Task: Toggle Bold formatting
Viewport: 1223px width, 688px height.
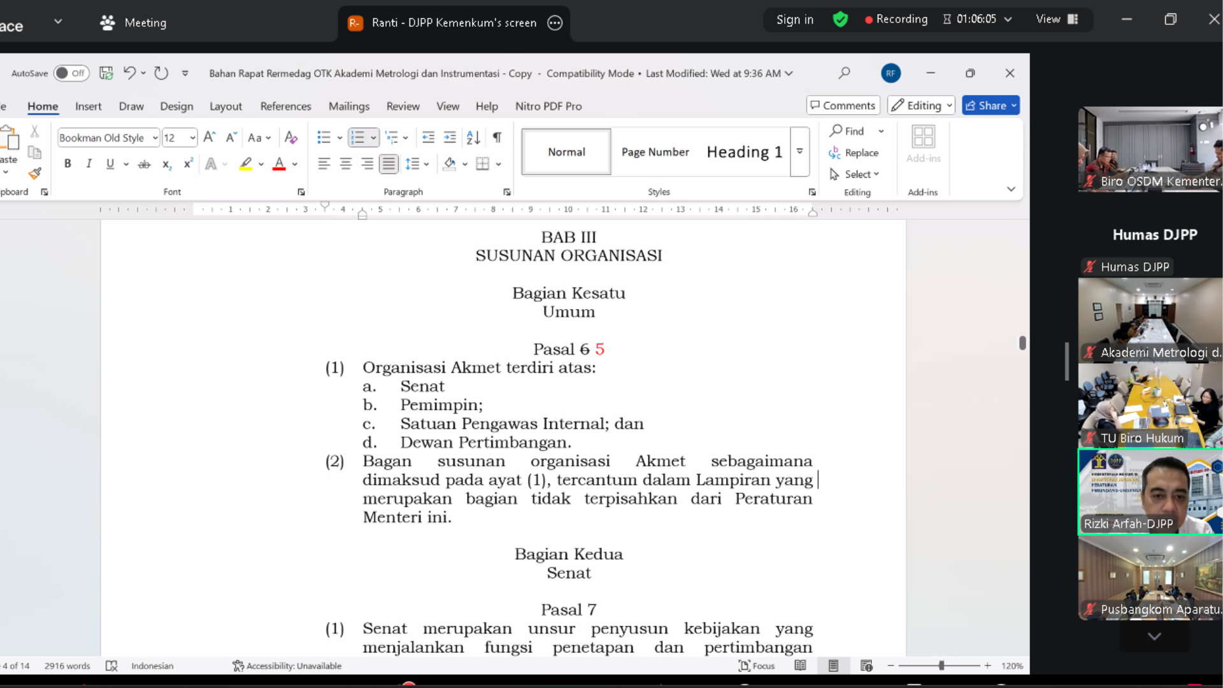Action: [x=68, y=164]
